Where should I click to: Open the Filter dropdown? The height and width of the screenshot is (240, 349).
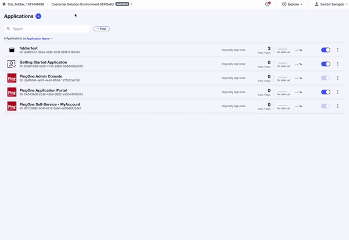tap(102, 29)
